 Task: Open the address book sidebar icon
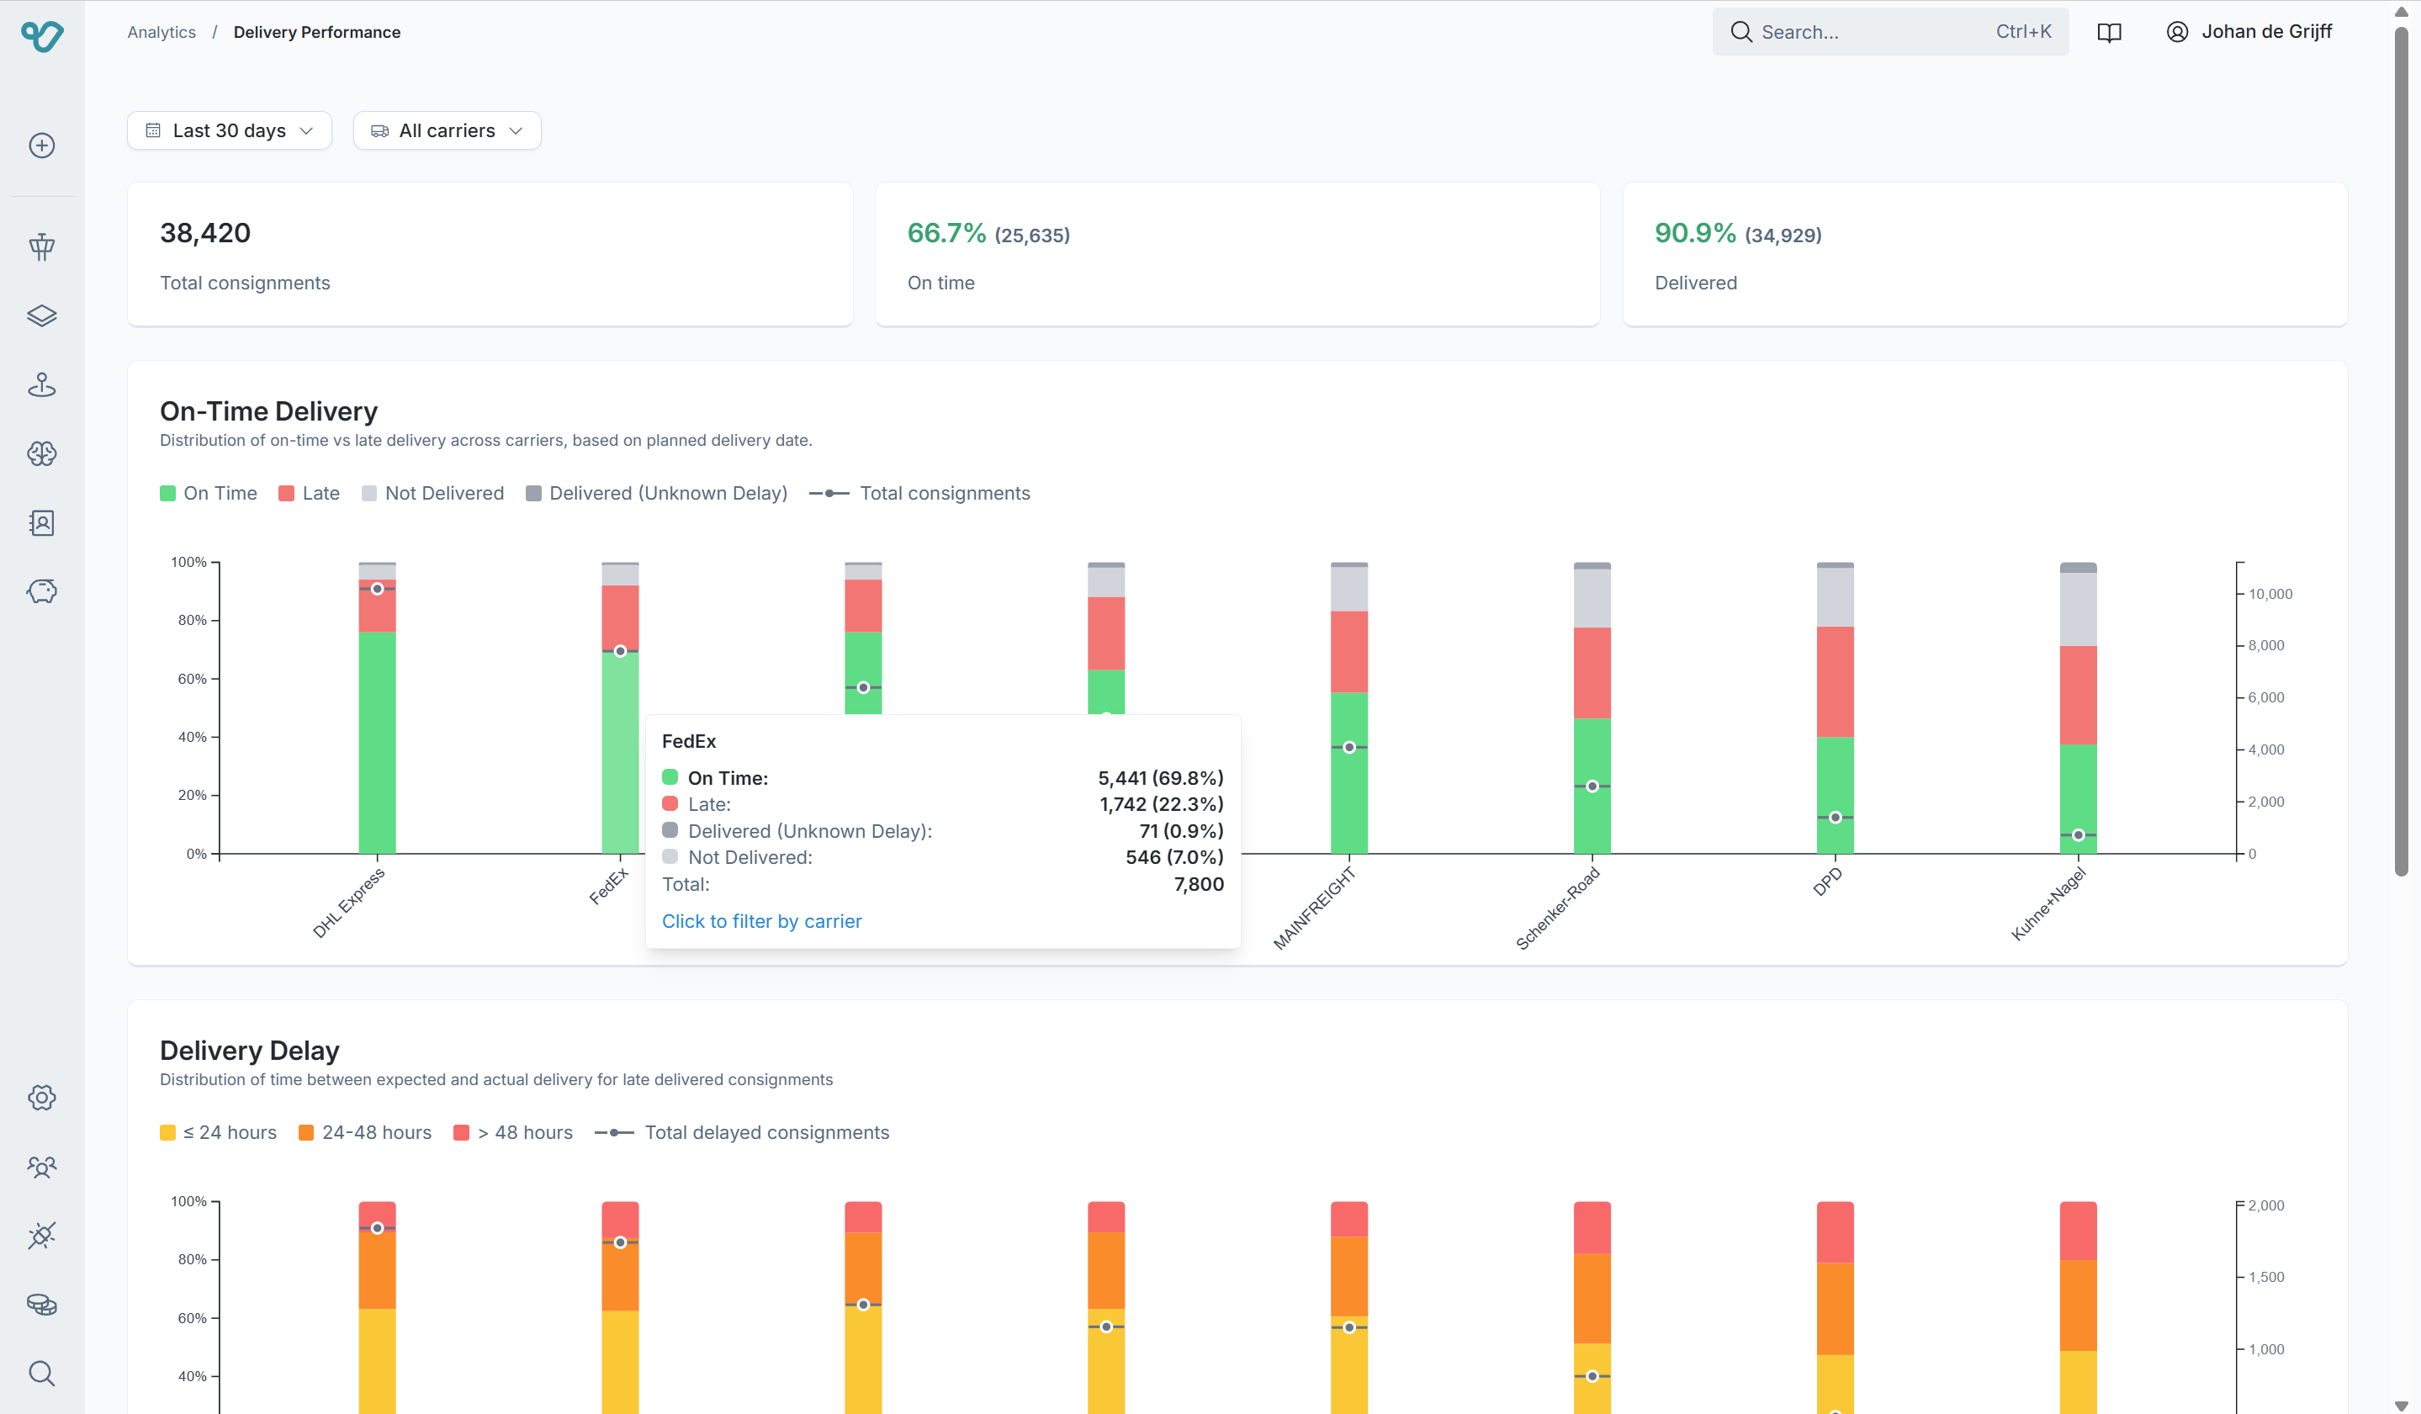click(41, 522)
